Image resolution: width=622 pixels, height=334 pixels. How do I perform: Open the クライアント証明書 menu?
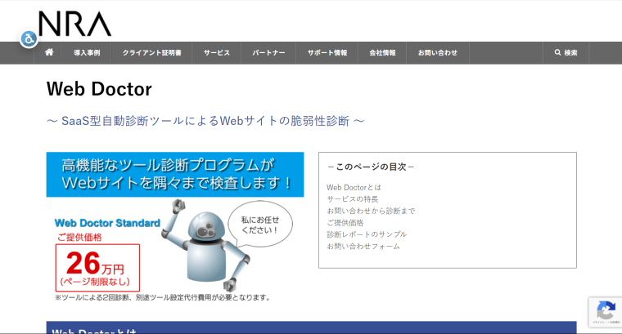151,52
